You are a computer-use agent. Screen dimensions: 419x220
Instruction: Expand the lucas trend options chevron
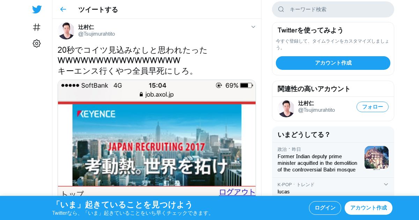386,184
